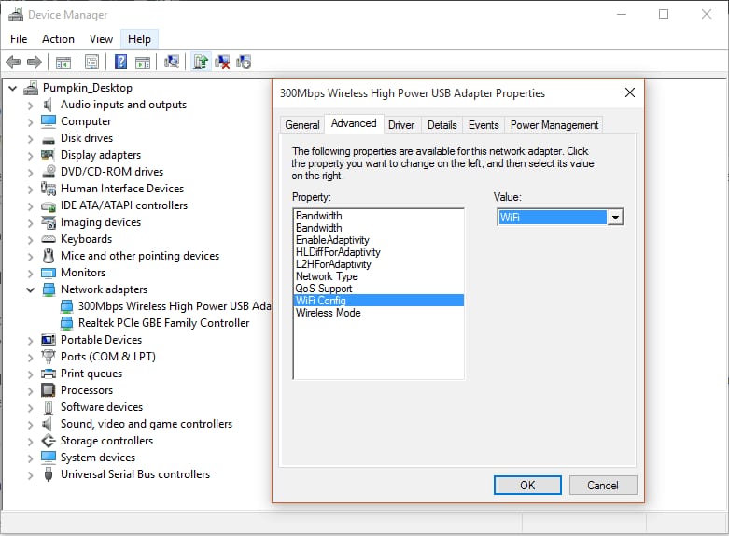Image resolution: width=729 pixels, height=536 pixels.
Task: Click the Pumpkin_Desktop computer label
Action: click(x=88, y=88)
